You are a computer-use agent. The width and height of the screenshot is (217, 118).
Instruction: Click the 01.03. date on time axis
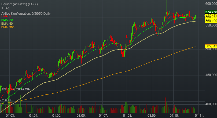pyautogui.click(x=10, y=115)
